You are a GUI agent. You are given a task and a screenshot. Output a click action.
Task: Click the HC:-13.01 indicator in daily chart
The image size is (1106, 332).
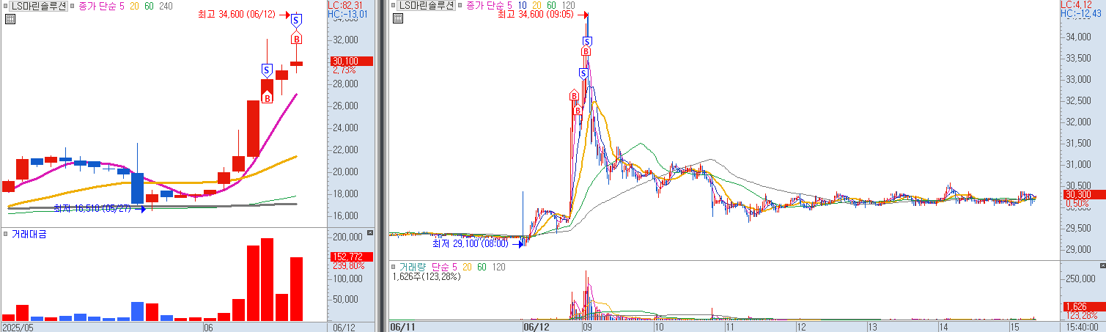point(347,14)
